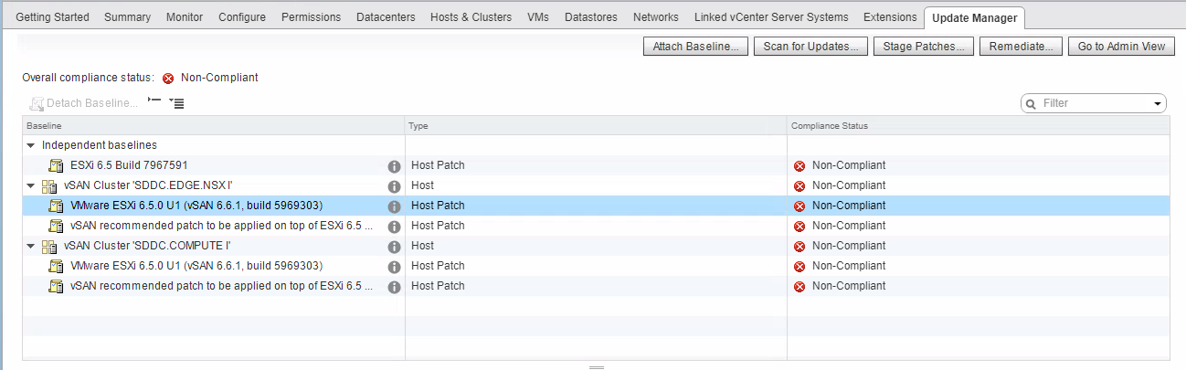This screenshot has width=1186, height=370.
Task: Sort by the Compliance Status column header
Action: 830,125
